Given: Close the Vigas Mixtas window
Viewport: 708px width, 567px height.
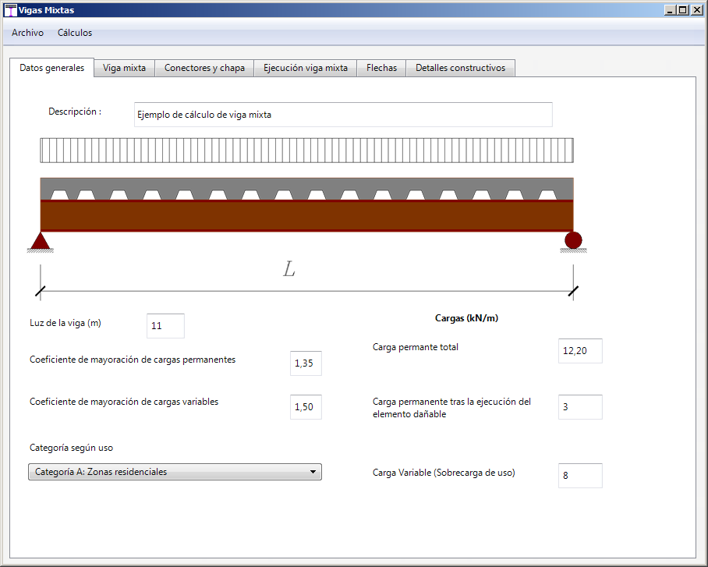Looking at the screenshot, I should point(697,10).
